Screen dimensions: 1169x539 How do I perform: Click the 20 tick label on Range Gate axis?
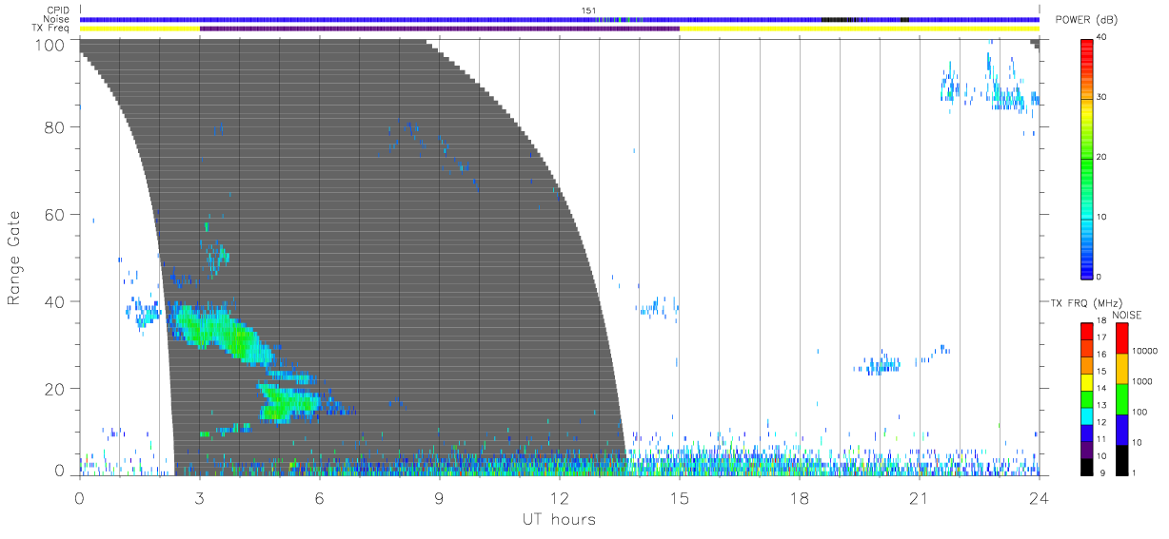56,389
